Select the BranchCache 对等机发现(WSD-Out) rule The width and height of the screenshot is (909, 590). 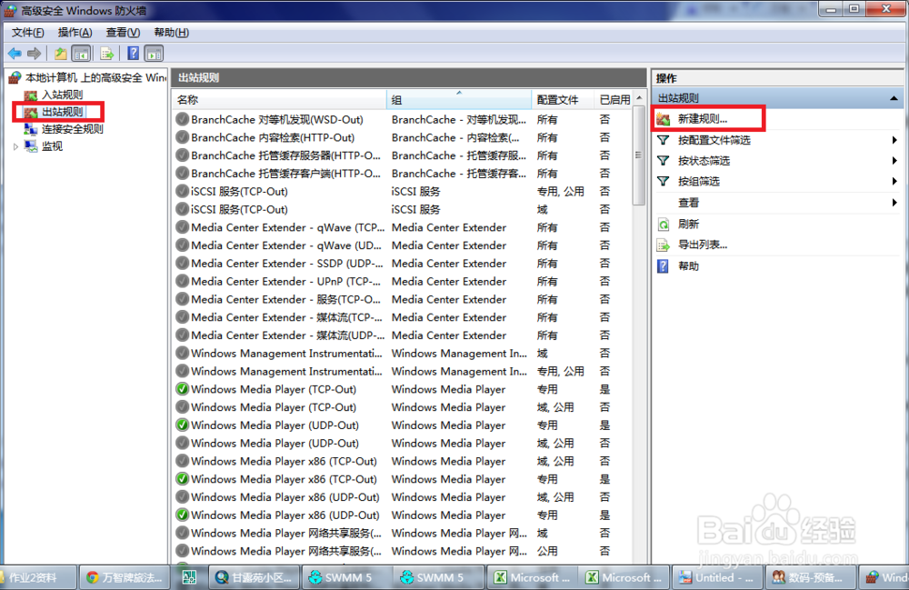[x=277, y=119]
